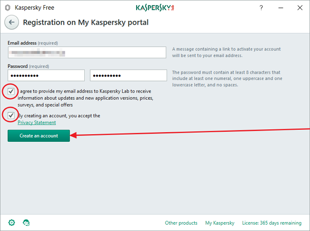
Task: Close the Kaspersky Free window
Action: click(300, 8)
